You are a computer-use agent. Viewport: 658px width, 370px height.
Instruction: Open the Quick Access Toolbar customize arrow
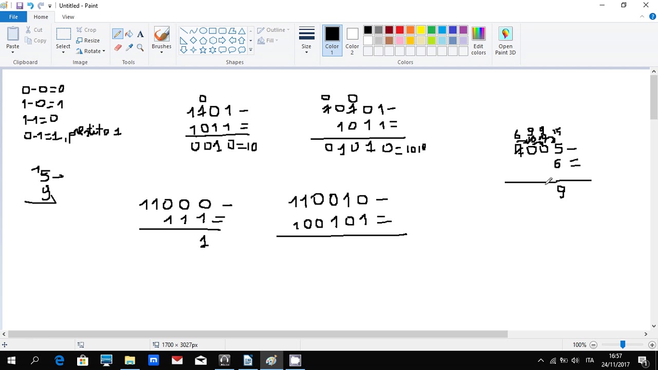[50, 6]
